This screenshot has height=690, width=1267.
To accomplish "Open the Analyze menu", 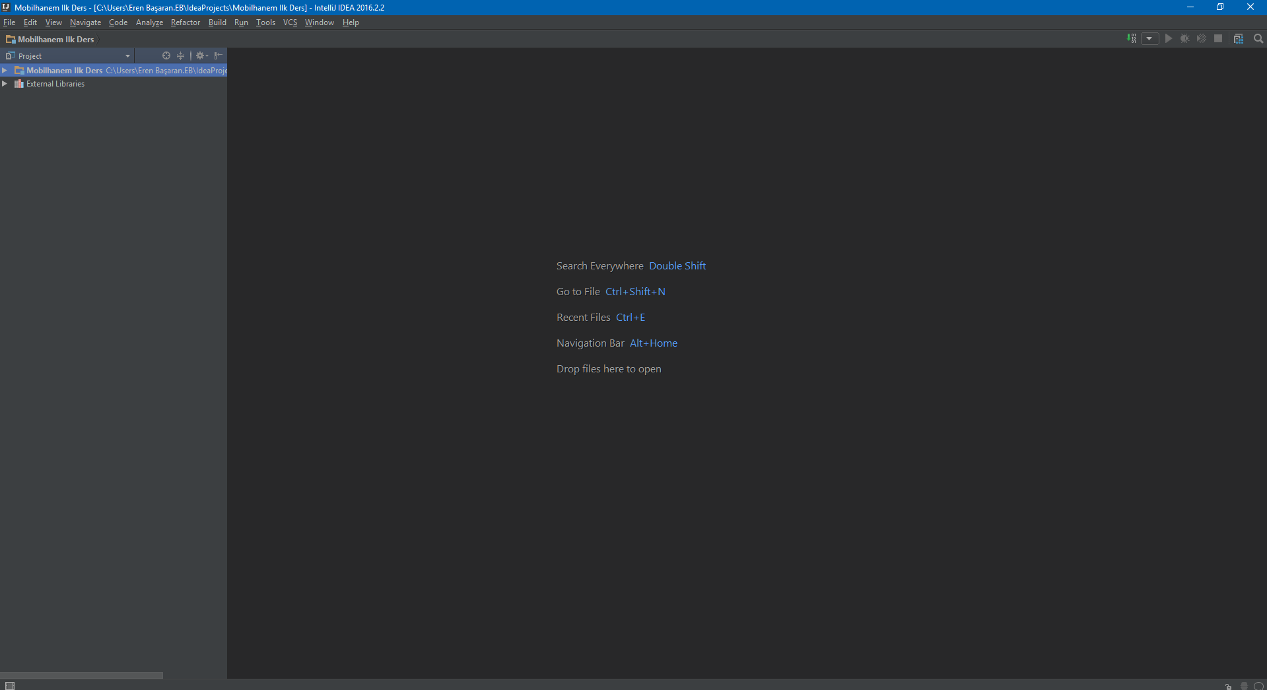I will tap(150, 22).
